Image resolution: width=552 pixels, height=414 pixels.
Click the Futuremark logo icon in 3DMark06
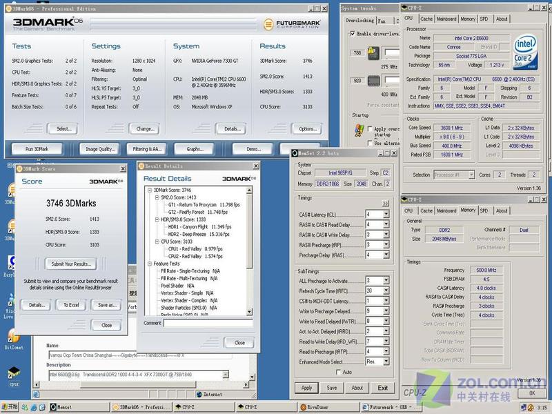pyautogui.click(x=268, y=24)
